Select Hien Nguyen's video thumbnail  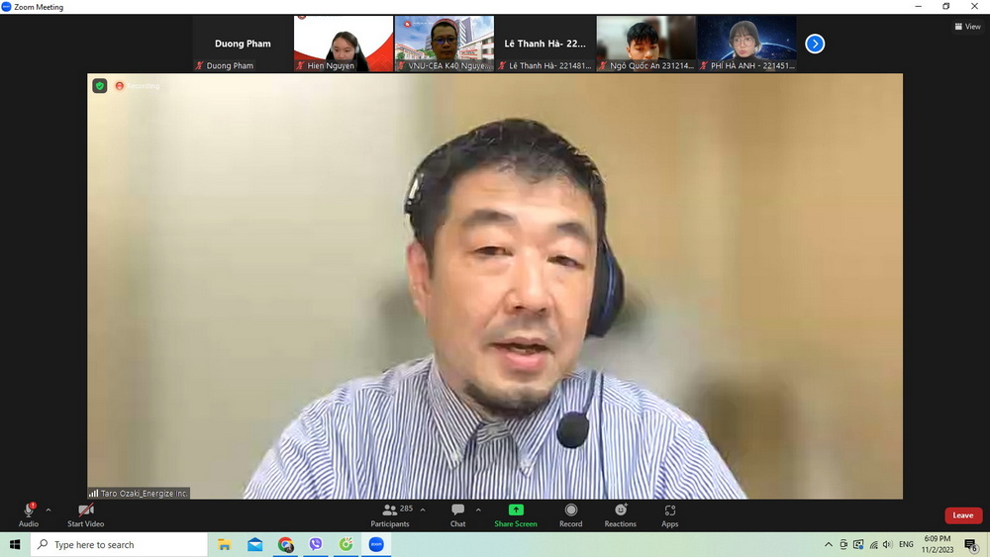coord(344,44)
